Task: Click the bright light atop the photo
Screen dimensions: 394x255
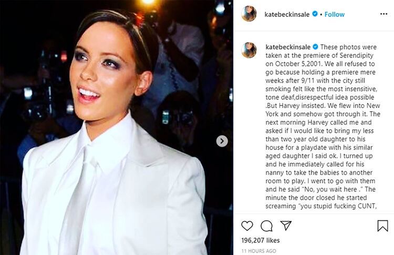Action: pyautogui.click(x=148, y=2)
